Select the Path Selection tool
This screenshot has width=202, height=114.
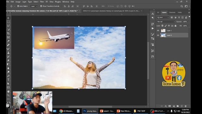(8, 84)
